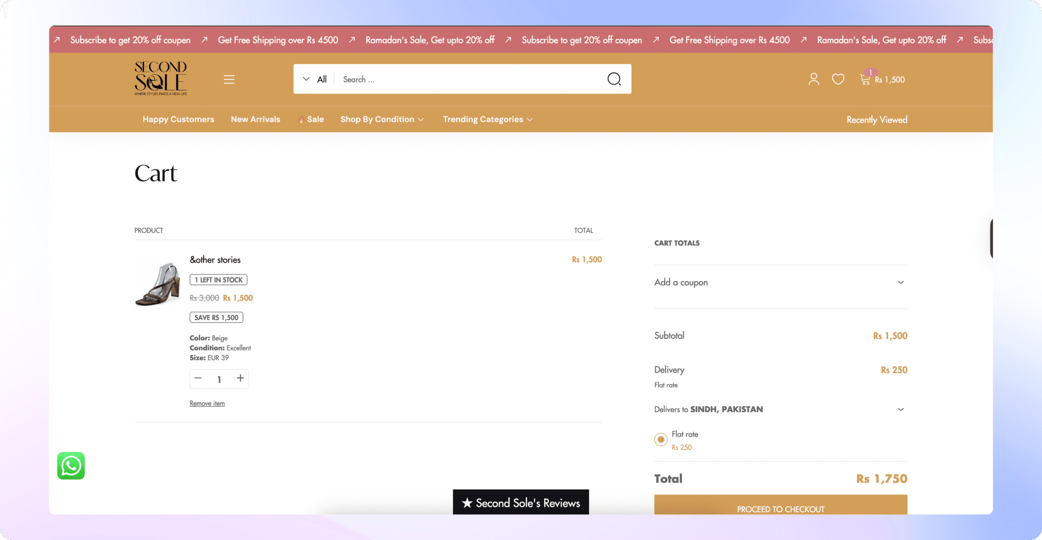The image size is (1042, 540).
Task: Increase quantity with plus icon
Action: (240, 378)
